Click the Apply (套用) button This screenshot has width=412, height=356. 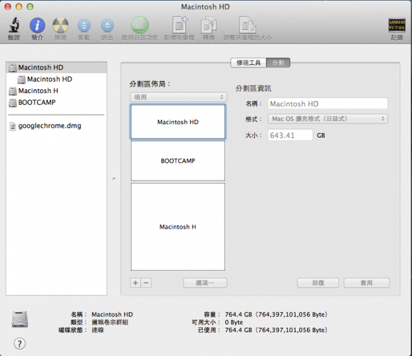click(366, 283)
